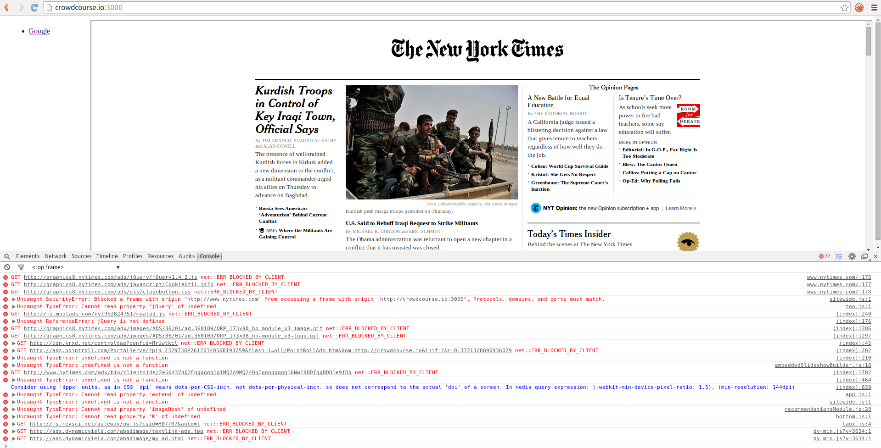Open source link recommendationsModule.js:20
The height and width of the screenshot is (448, 881).
[x=828, y=409]
